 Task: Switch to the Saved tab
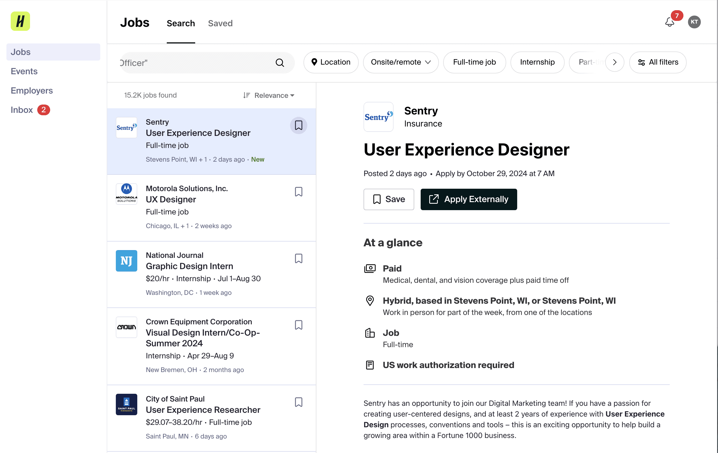tap(220, 23)
